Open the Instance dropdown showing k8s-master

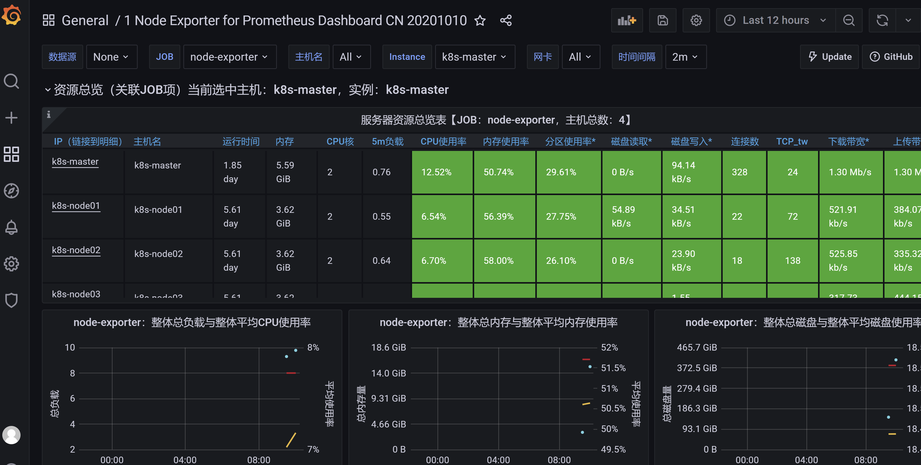(475, 57)
